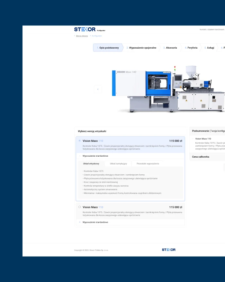Viewport: 225px width, 282px height.
Task: Click list item 'Płyta przesuwna łożyskowana dla kosza'
Action: pos(120,179)
